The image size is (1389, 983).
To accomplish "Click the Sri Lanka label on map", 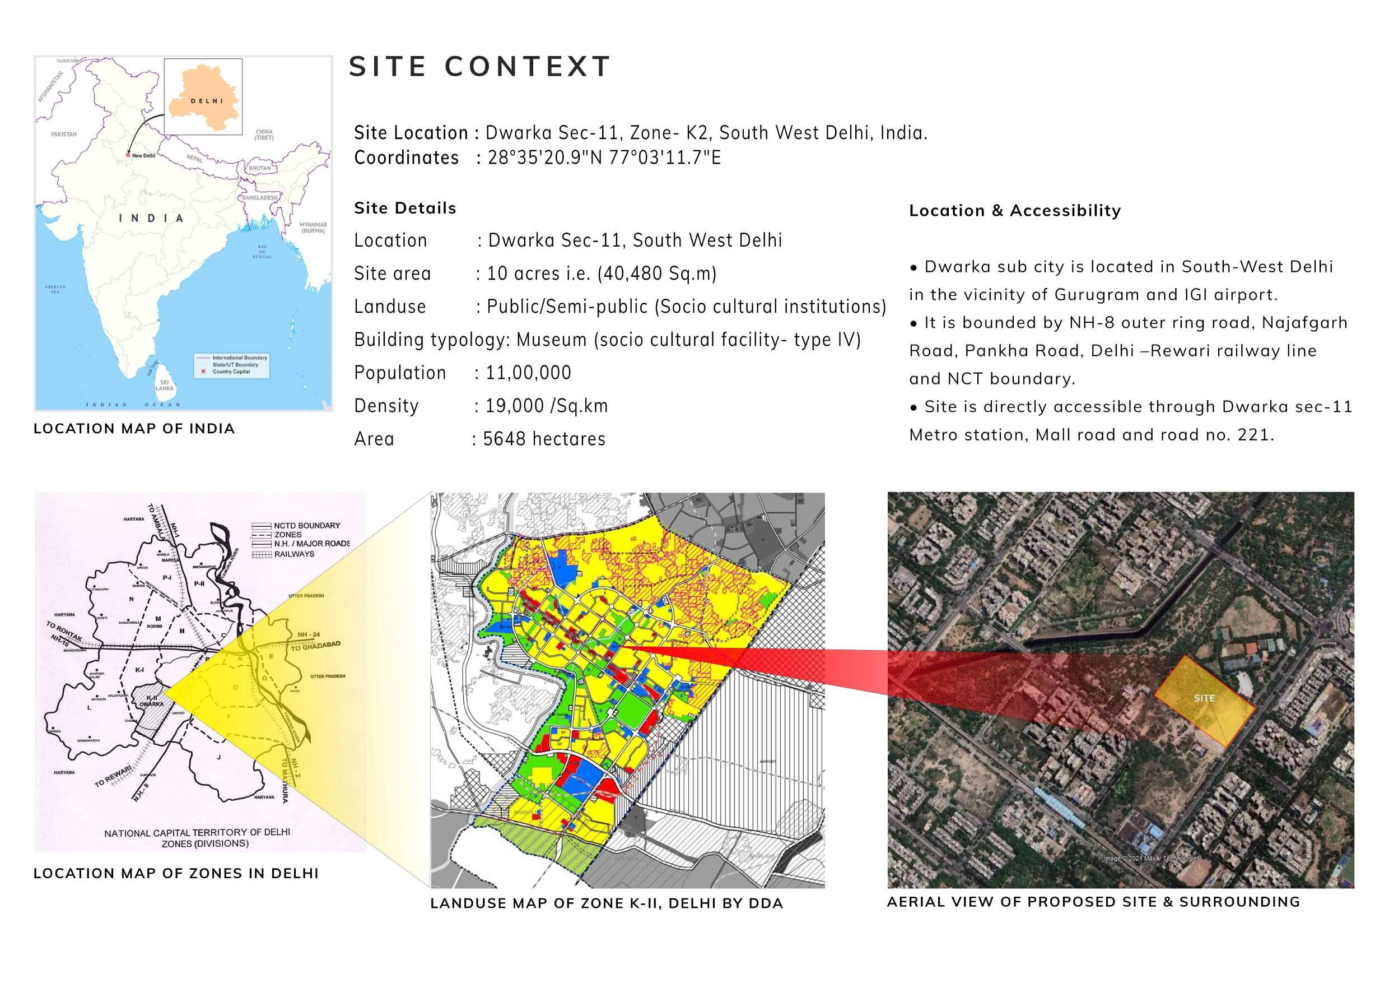I will click(165, 385).
